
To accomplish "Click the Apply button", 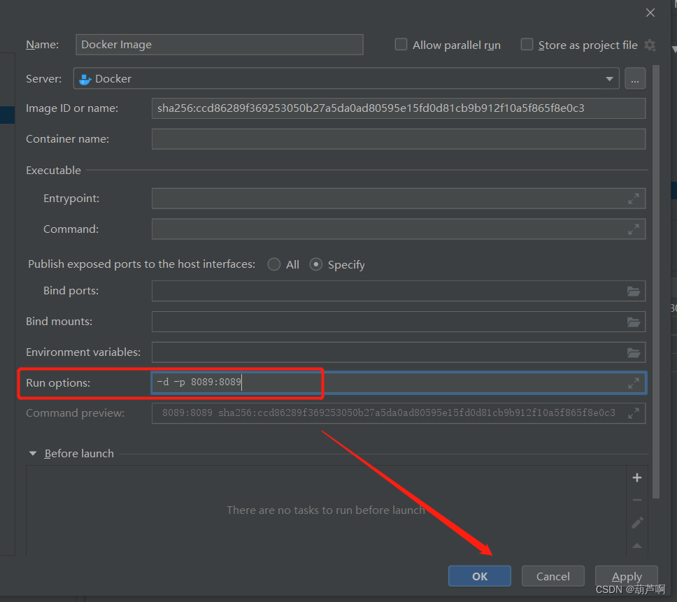I will (626, 576).
